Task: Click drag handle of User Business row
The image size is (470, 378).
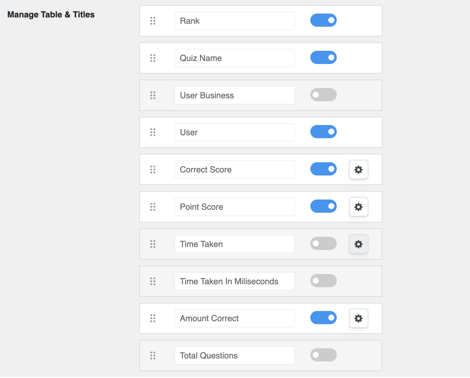Action: [x=153, y=95]
